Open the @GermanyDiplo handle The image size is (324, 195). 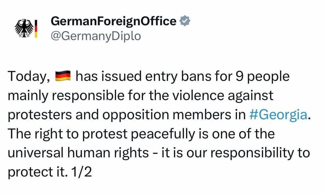pyautogui.click(x=96, y=36)
